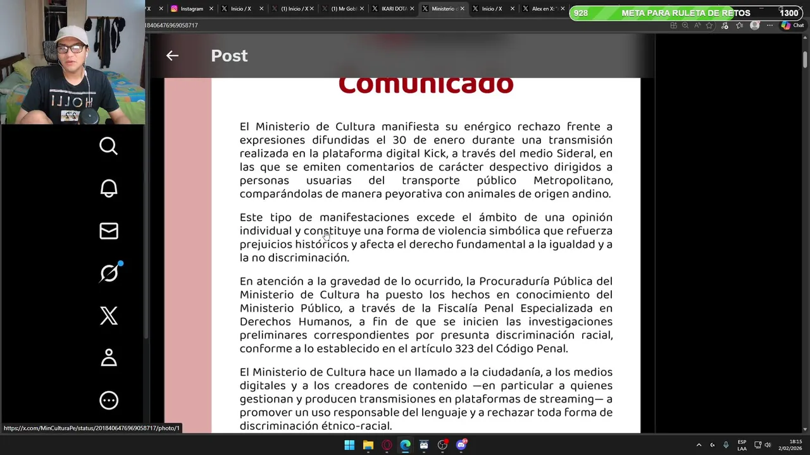Click the microphone tray icon
The image size is (810, 455).
tap(726, 445)
